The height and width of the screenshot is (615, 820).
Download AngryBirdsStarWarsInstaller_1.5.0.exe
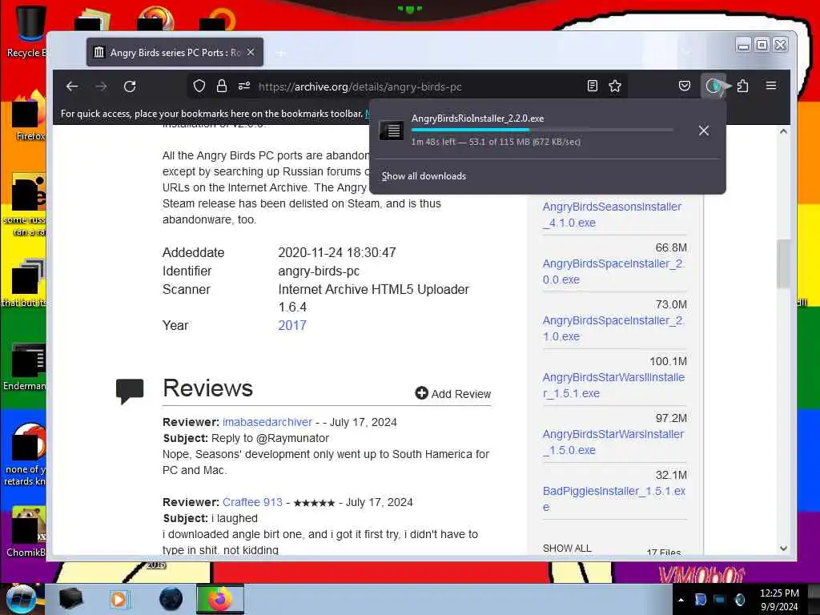613,442
